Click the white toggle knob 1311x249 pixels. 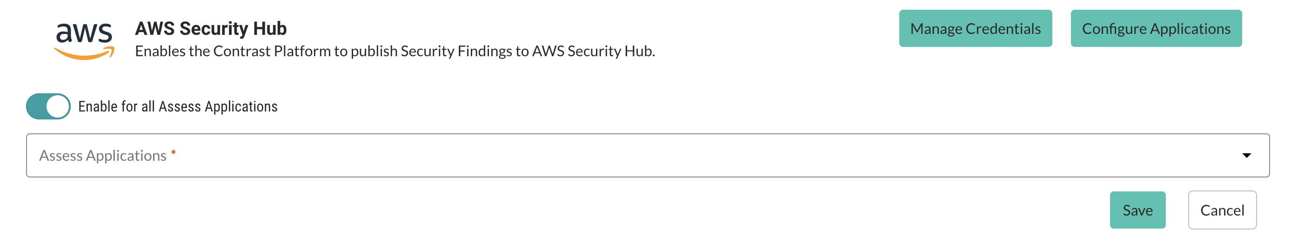[58, 106]
